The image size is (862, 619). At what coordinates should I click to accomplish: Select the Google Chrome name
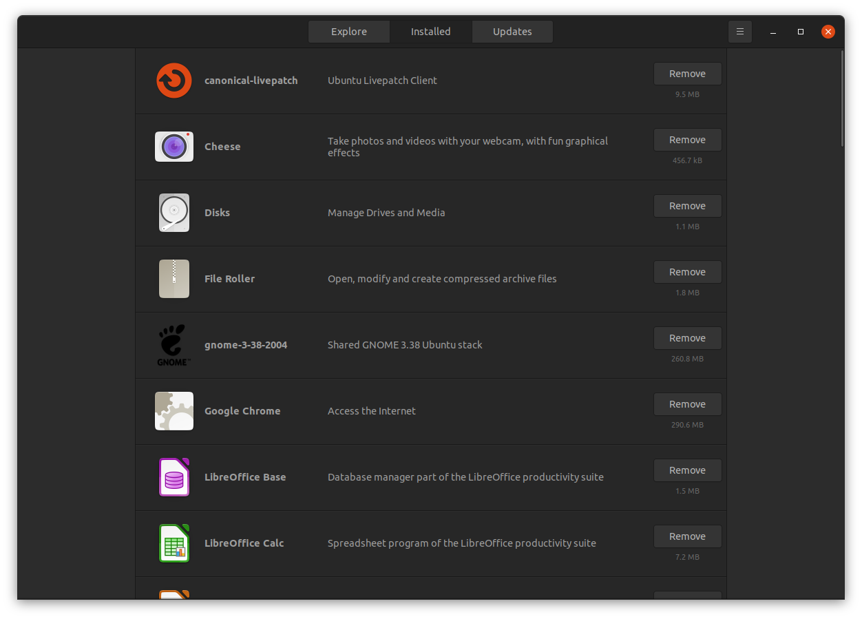[x=242, y=411]
